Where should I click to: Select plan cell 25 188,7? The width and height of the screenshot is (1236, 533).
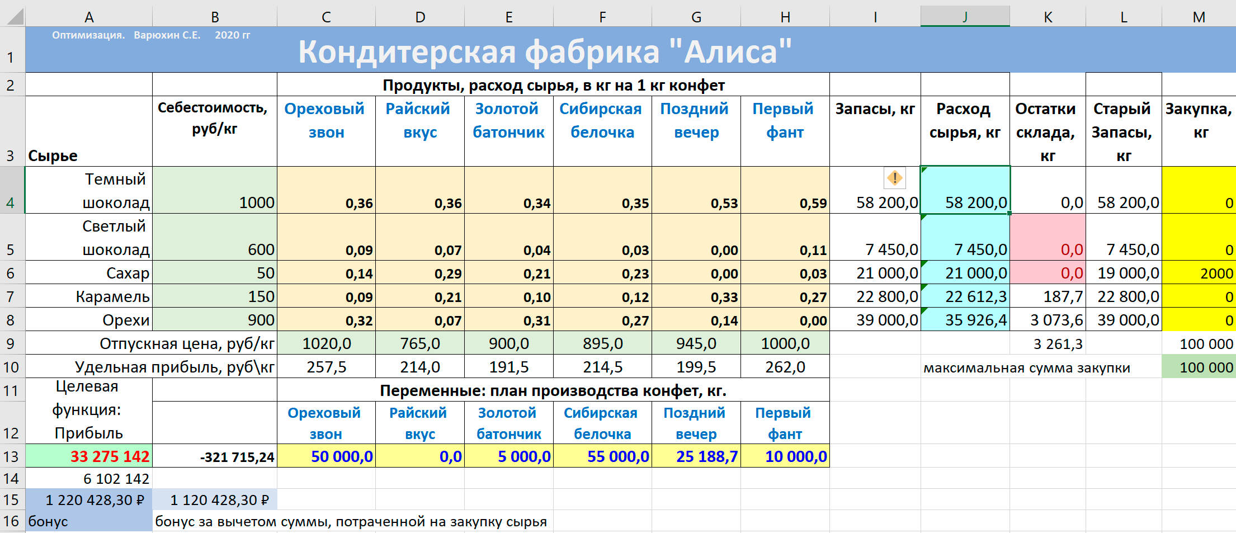click(696, 456)
